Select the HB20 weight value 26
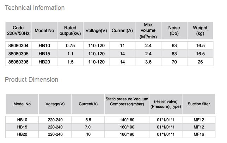Viewport: 227px width, 143px height. coord(200,62)
